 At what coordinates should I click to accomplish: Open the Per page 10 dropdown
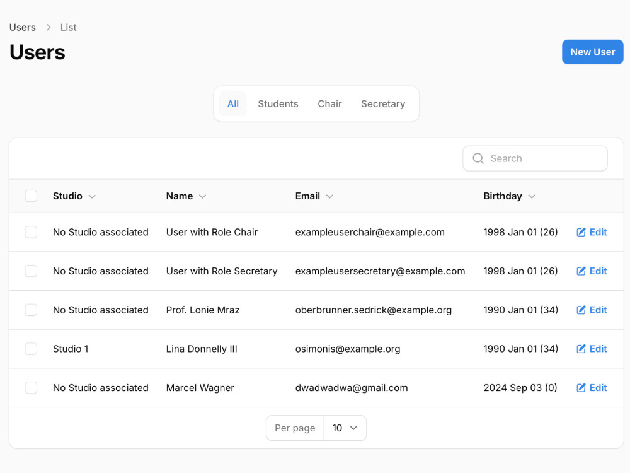pyautogui.click(x=345, y=428)
